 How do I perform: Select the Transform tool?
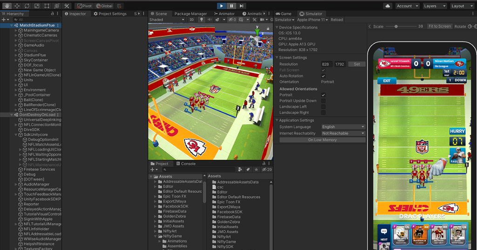[x=56, y=6]
